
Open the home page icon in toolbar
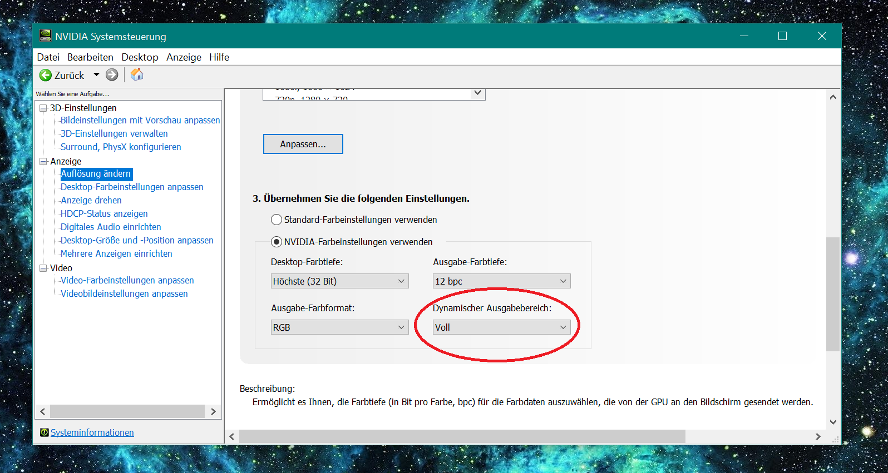point(137,74)
